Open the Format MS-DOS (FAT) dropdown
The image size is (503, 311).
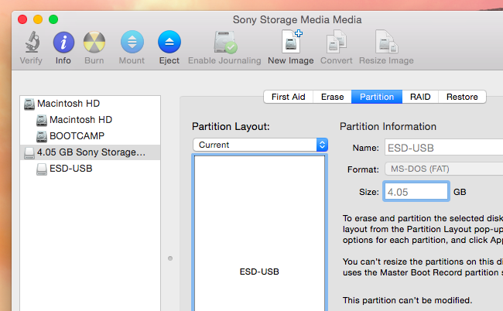(443, 169)
